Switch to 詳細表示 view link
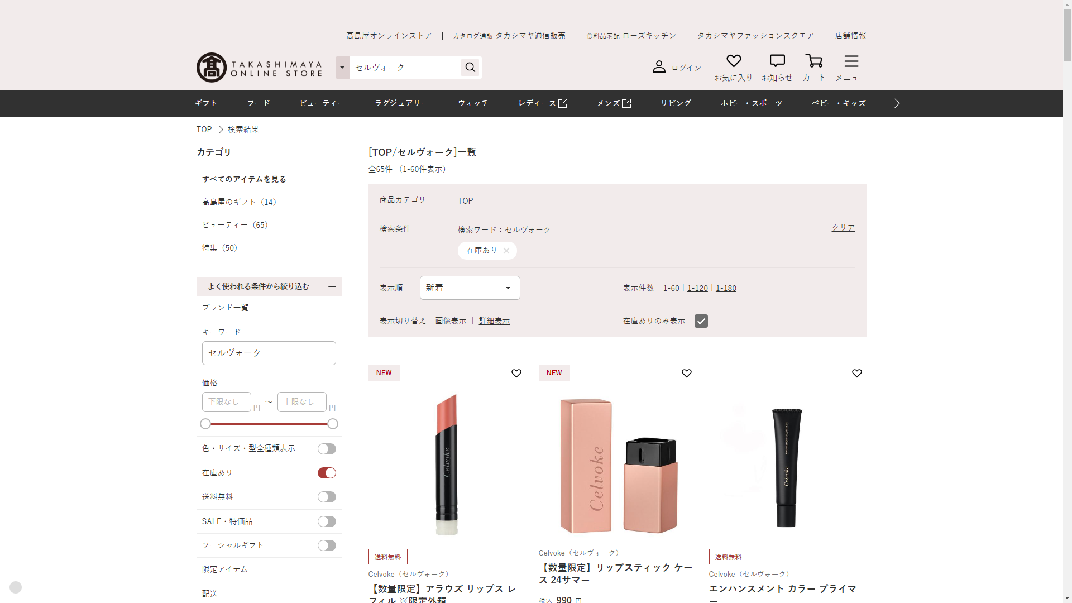1072x603 pixels. click(x=494, y=321)
